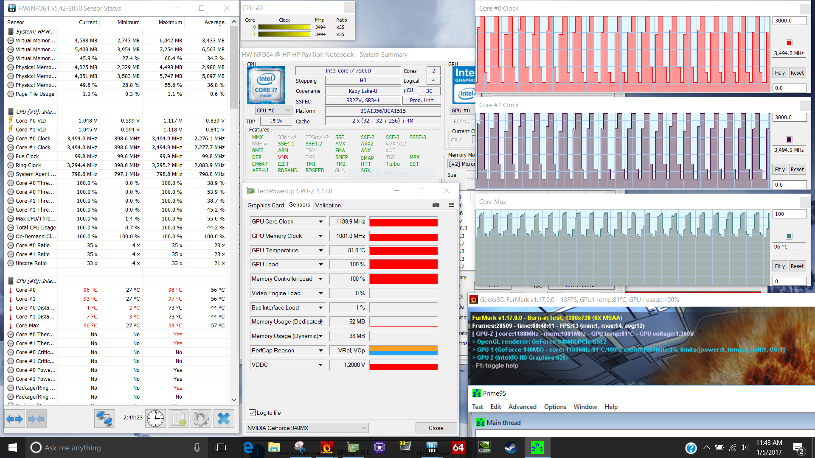The height and width of the screenshot is (458, 815).
Task: Click HWiNFO collapse-columns inward arrows icon
Action: (36, 419)
